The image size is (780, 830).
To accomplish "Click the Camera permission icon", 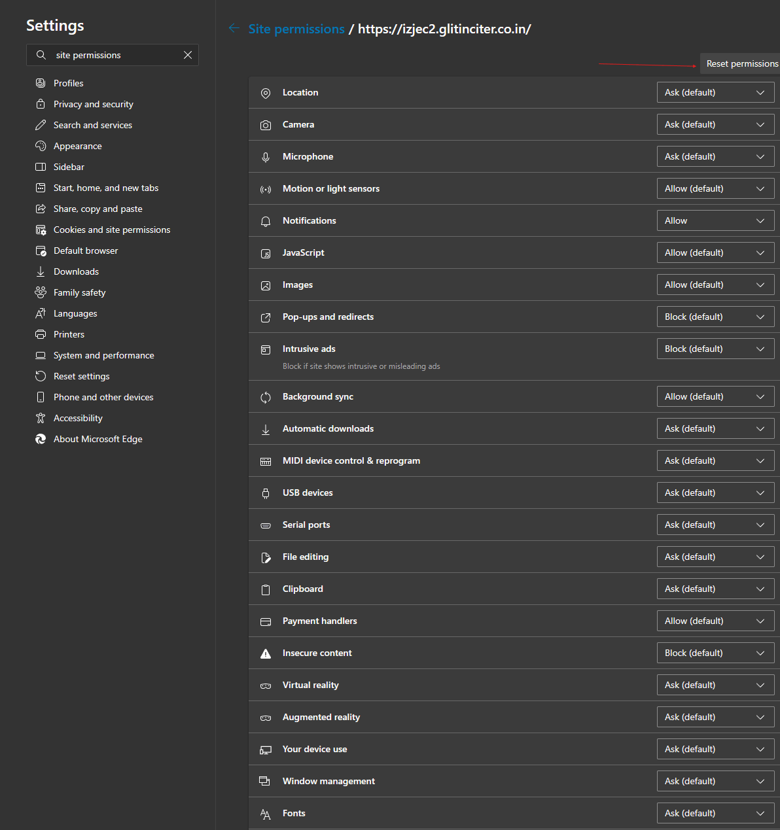I will [x=266, y=125].
